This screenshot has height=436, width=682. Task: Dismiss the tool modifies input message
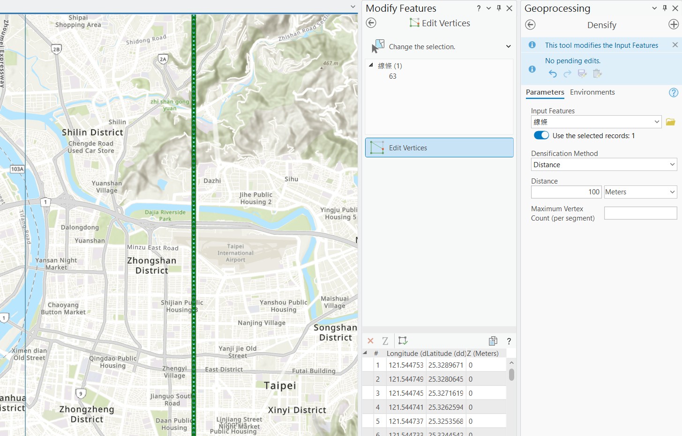click(675, 45)
